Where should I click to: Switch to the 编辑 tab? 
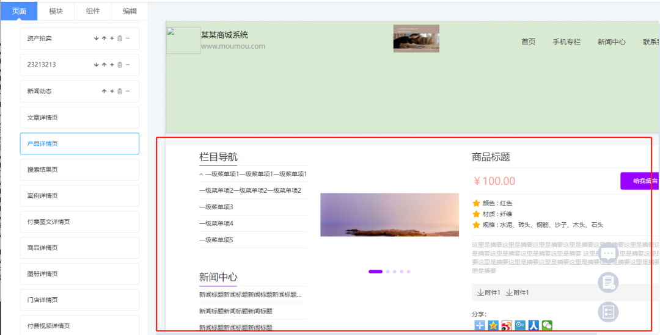coord(130,11)
